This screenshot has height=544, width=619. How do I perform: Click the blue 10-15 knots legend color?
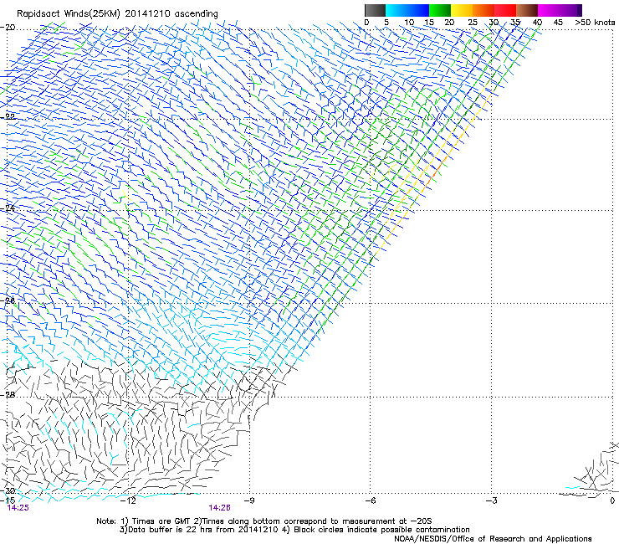pyautogui.click(x=418, y=10)
